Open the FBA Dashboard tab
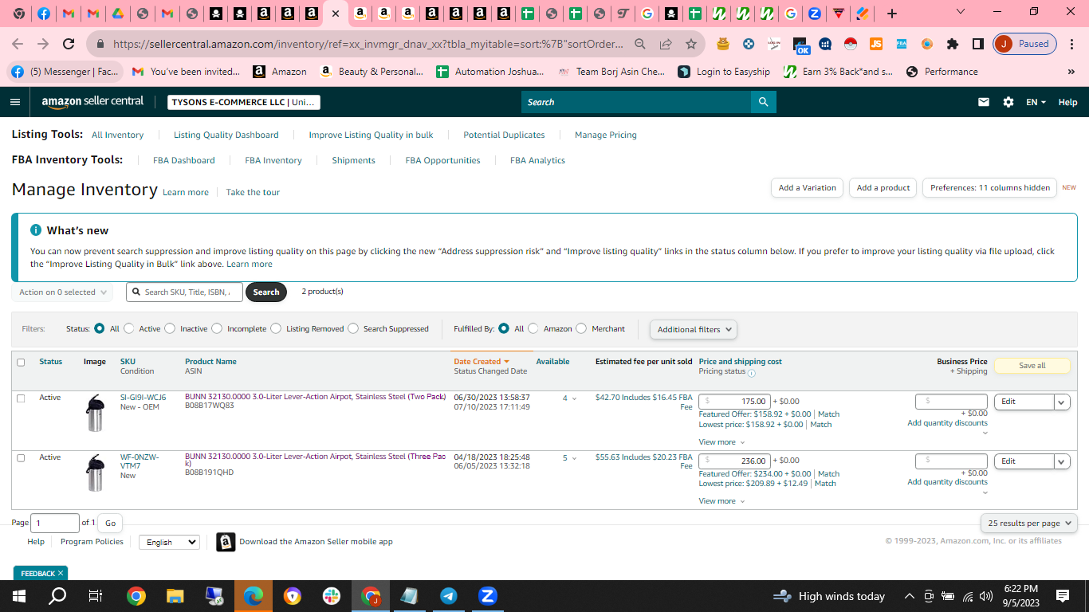 [184, 160]
